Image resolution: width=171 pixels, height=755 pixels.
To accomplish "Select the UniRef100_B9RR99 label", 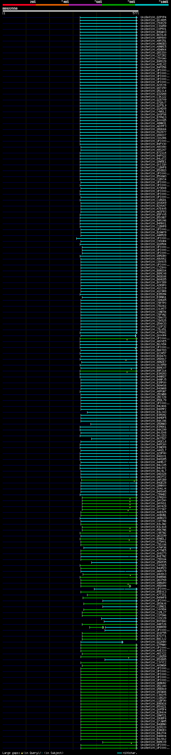I will (x=153, y=627).
